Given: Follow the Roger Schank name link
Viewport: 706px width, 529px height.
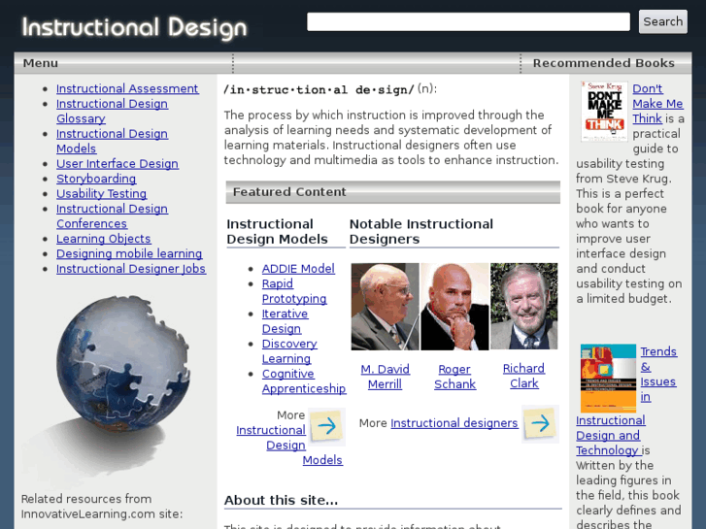Looking at the screenshot, I should [x=454, y=377].
